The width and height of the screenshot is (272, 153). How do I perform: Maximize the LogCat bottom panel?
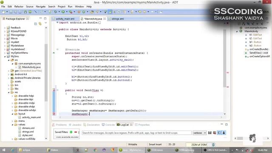click(x=227, y=125)
